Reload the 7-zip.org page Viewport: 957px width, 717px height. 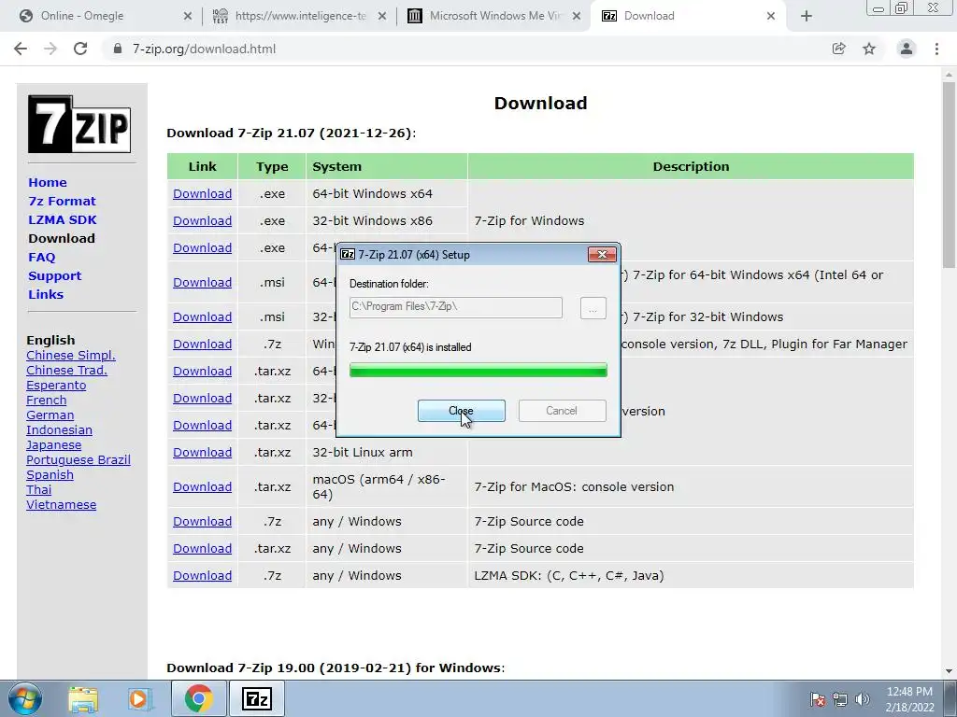80,49
